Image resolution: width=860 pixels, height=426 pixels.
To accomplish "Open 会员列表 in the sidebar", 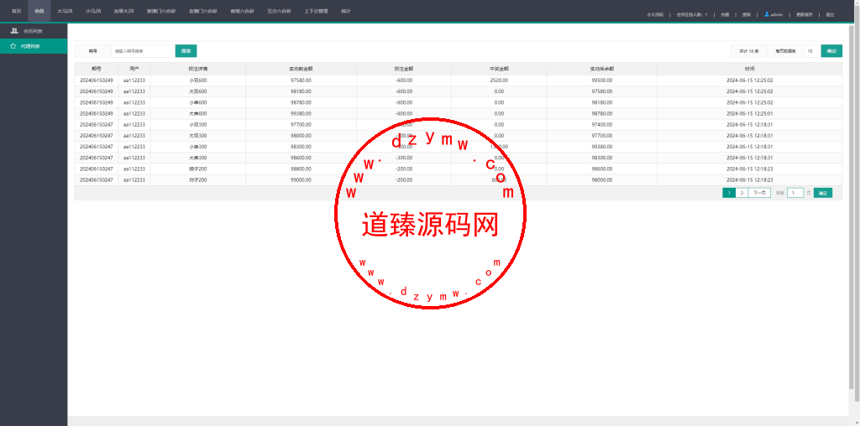I will coord(34,31).
